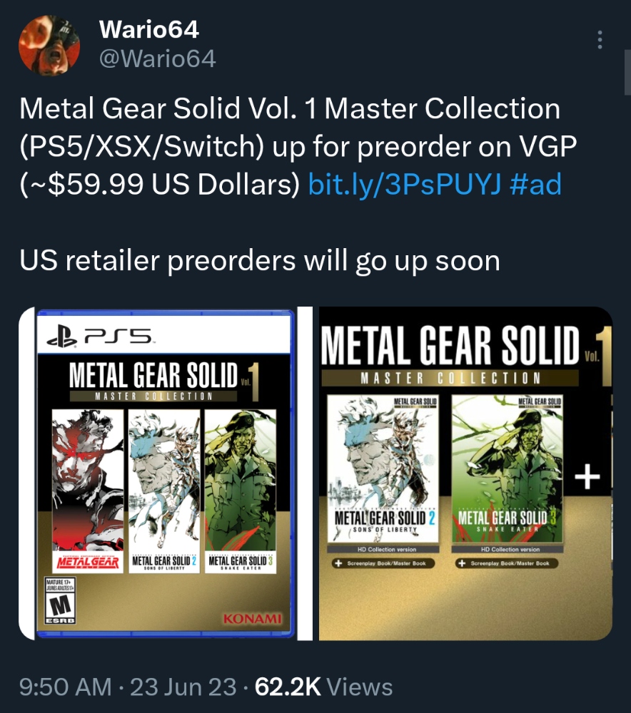631x713 pixels.
Task: Open the Wario64 display name
Action: (x=149, y=29)
